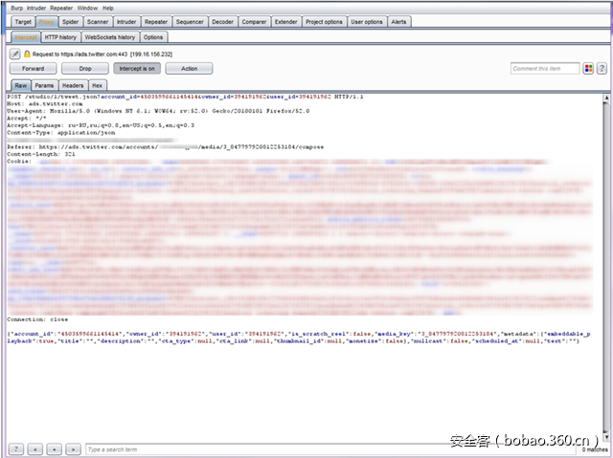Viewport: 613px width, 458px height.
Task: Select the Params view tab
Action: [x=44, y=85]
